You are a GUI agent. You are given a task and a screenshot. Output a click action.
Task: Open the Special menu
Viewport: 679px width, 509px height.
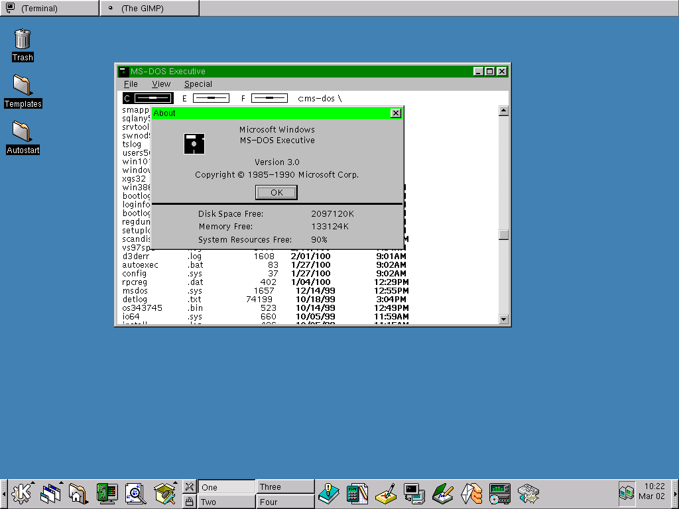click(x=198, y=84)
